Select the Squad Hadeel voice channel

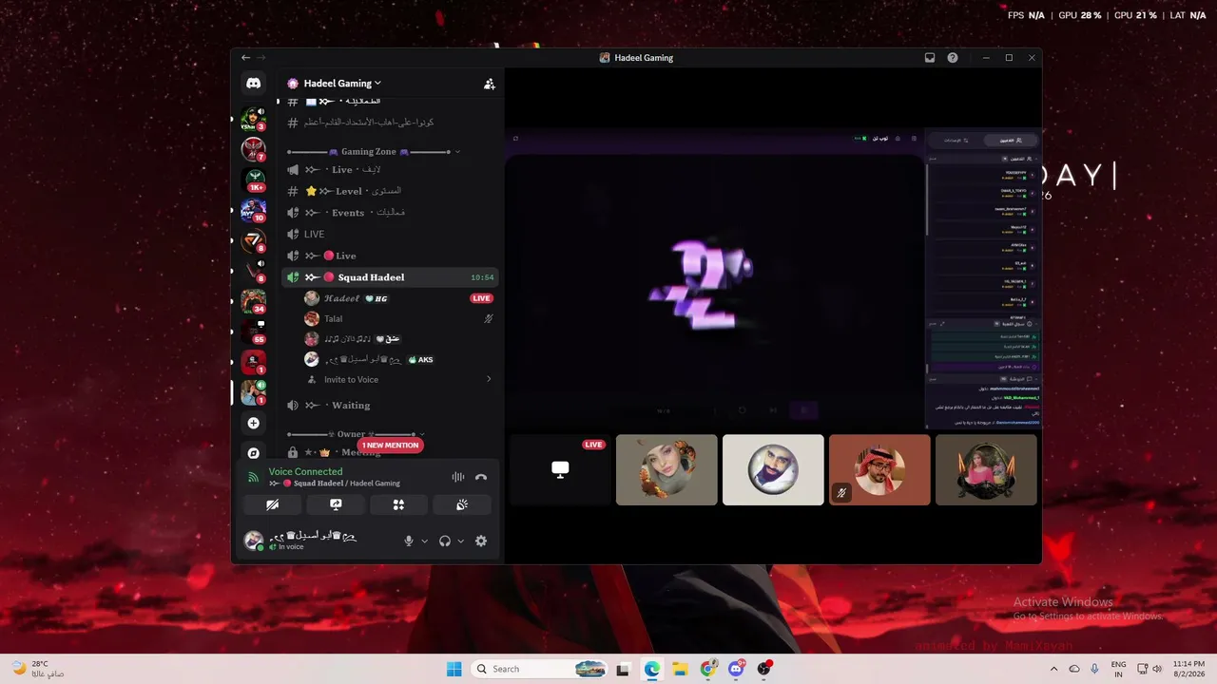pyautogui.click(x=391, y=277)
